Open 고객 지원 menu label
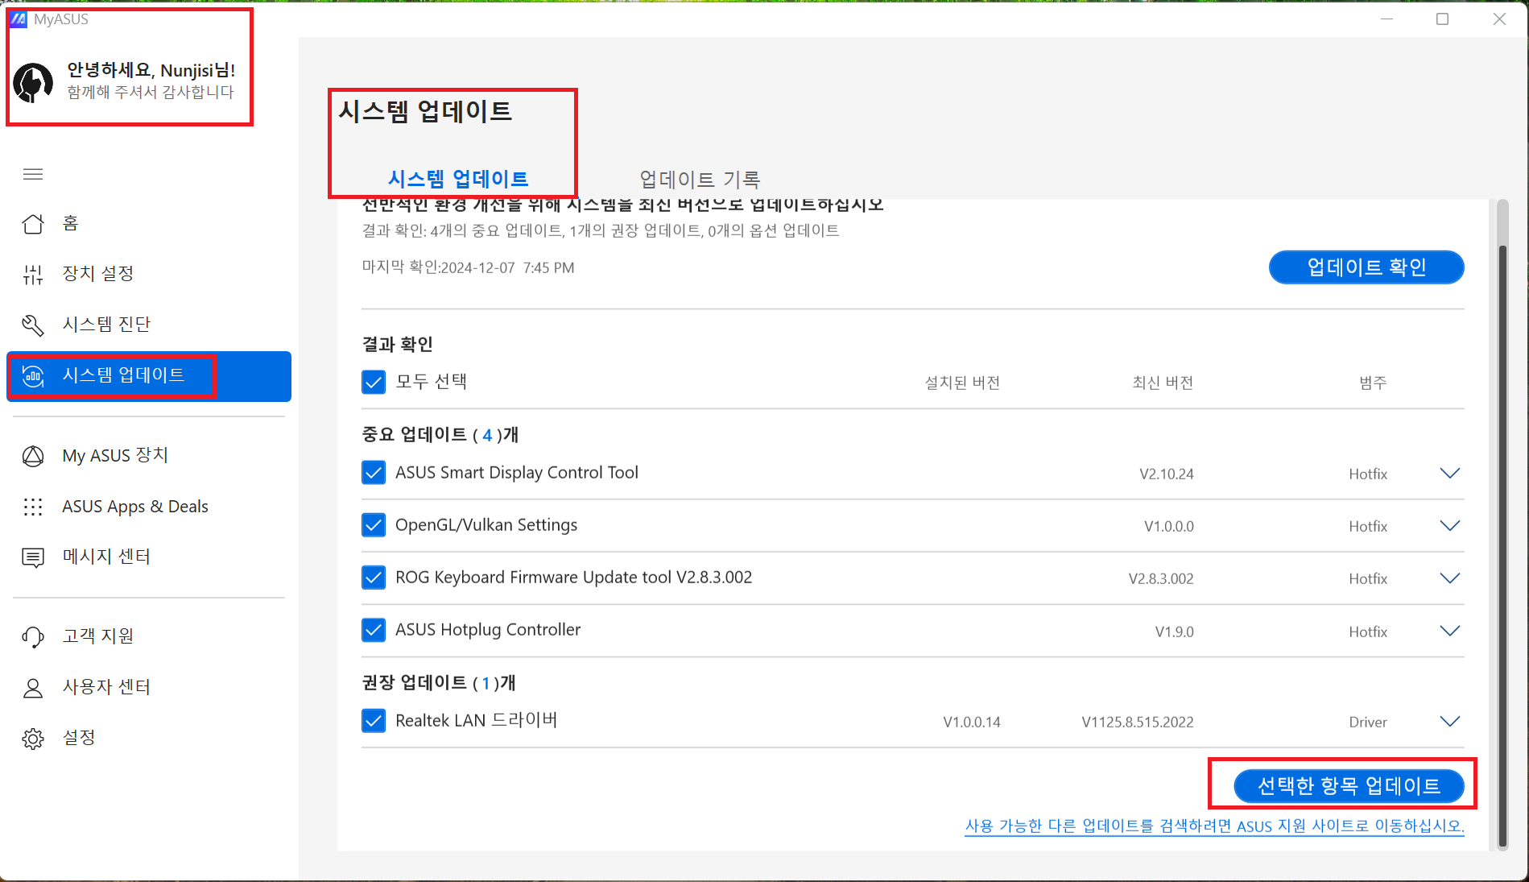This screenshot has height=882, width=1529. tap(98, 636)
